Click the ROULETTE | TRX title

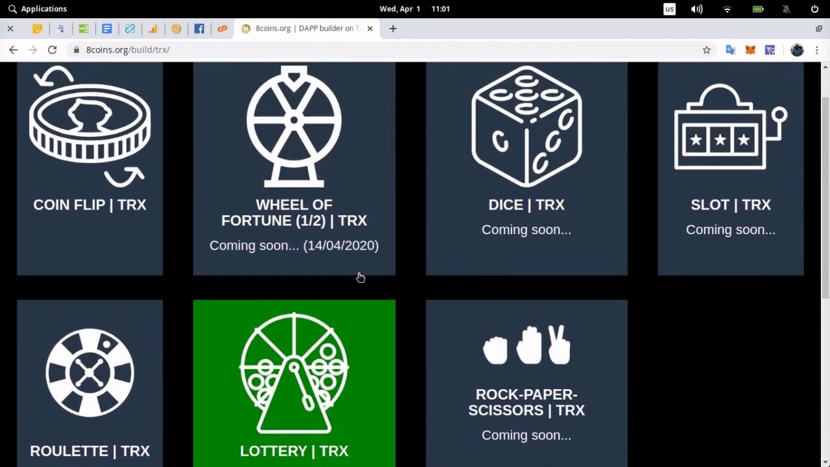(89, 451)
